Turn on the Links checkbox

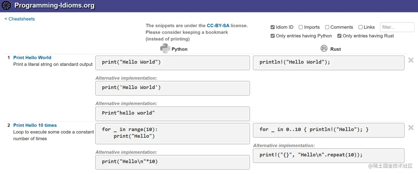(360, 27)
